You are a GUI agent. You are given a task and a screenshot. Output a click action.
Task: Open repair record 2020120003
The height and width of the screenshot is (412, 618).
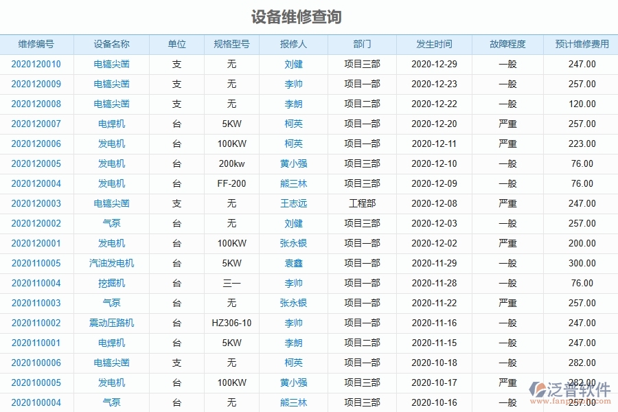[x=36, y=203]
